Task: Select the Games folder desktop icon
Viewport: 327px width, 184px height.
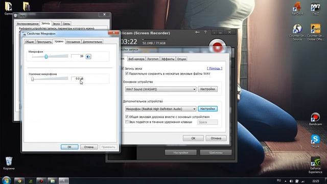Action: (x=8, y=9)
